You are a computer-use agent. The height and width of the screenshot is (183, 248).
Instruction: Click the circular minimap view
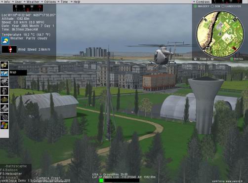(x=220, y=34)
